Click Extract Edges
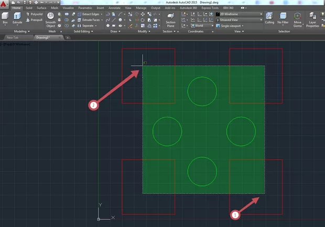325x227 pixels. click(x=89, y=14)
